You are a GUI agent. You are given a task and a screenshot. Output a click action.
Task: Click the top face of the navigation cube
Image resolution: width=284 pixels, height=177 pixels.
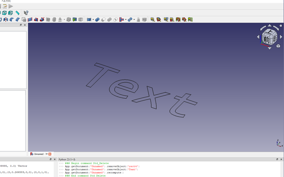pyautogui.click(x=269, y=33)
